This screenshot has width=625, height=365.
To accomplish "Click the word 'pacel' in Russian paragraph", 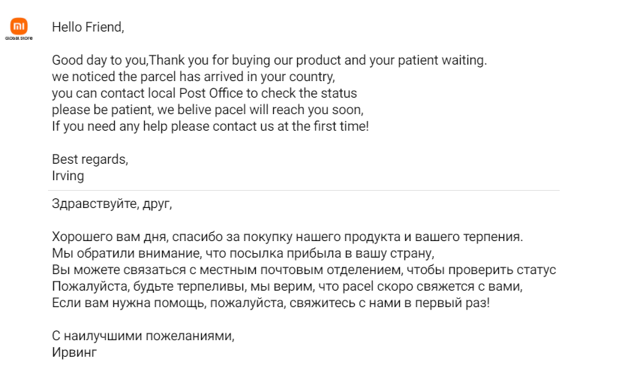I will 358,286.
